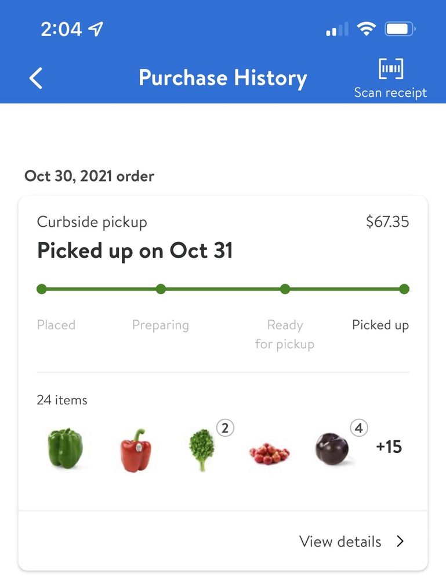Viewport: 446px width, 580px height.
Task: Tap the location arrow icon beside time
Action: pos(95,29)
